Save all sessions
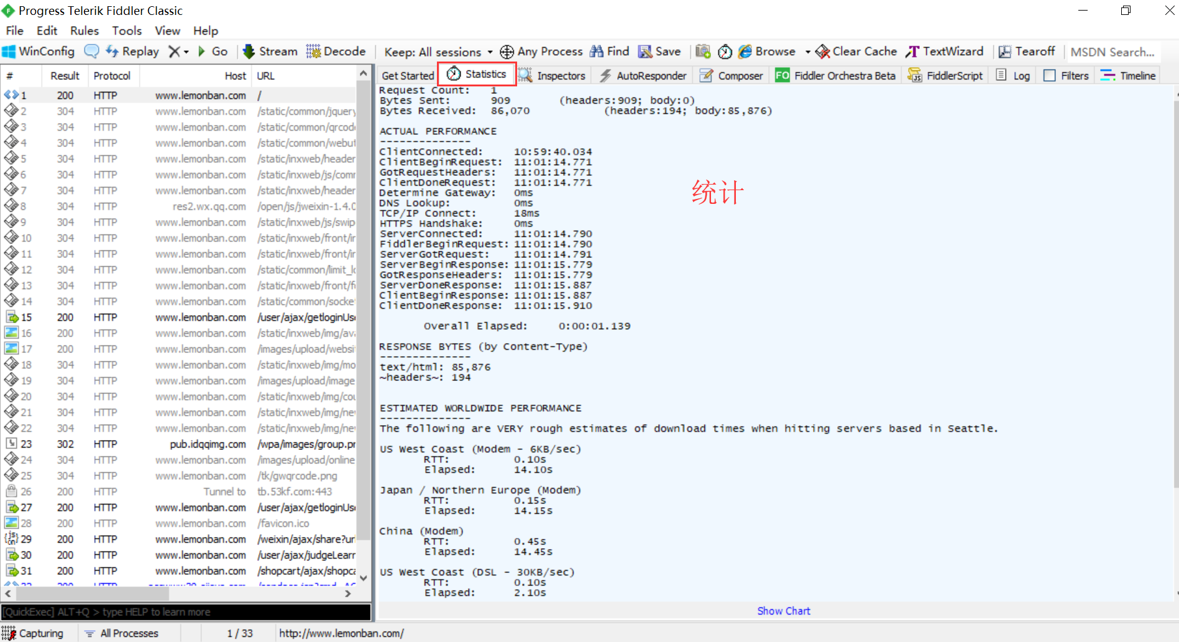The width and height of the screenshot is (1179, 642). coord(659,52)
